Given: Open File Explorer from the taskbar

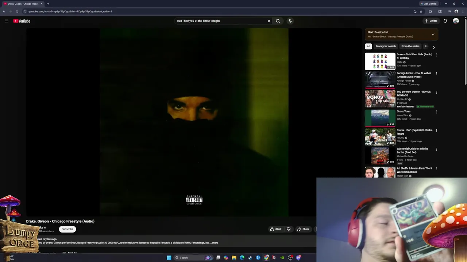Looking at the screenshot, I should point(234,258).
